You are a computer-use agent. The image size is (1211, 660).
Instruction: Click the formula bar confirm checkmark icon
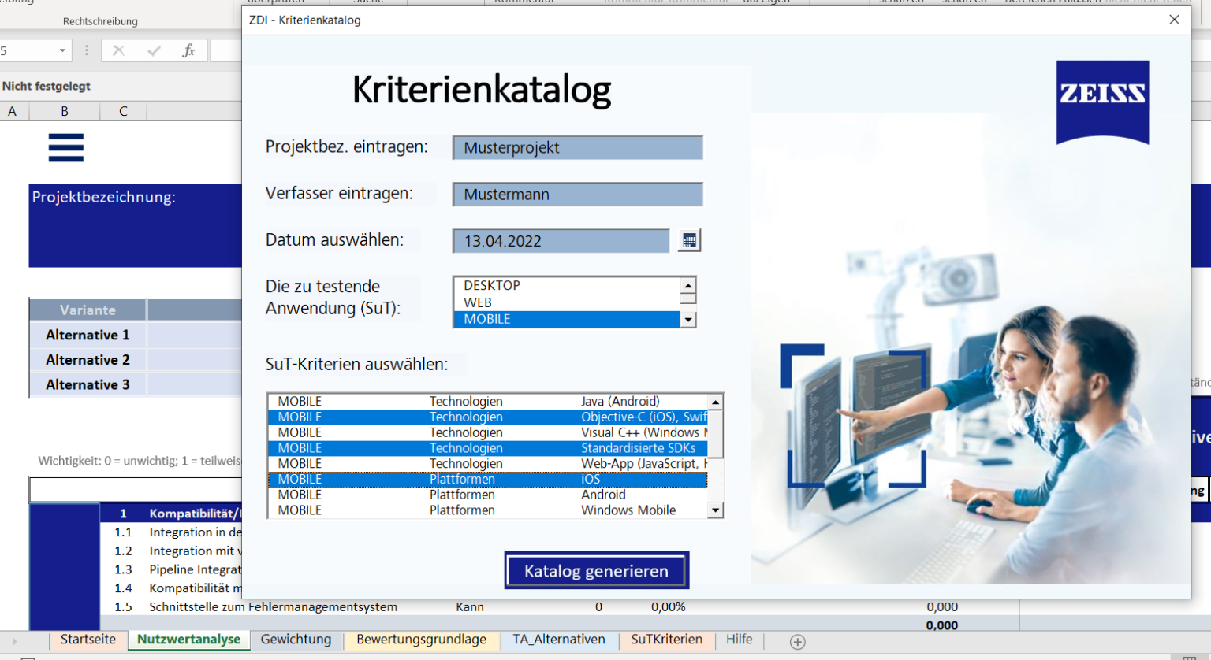click(x=154, y=51)
